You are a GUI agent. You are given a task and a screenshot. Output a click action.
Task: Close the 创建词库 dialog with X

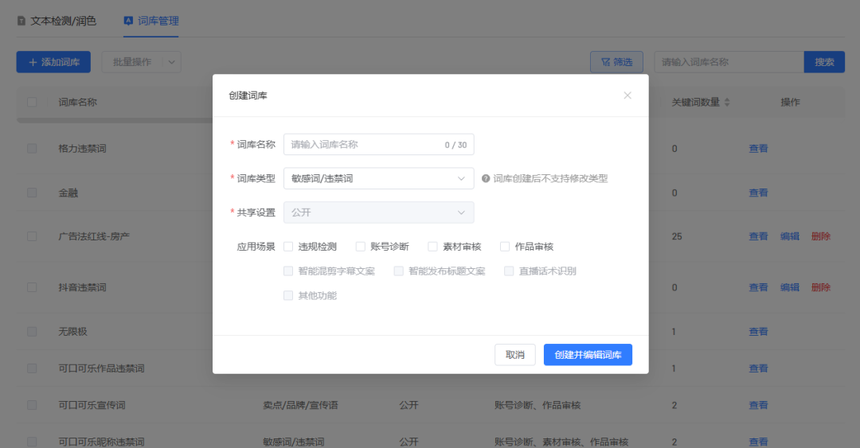(x=627, y=95)
